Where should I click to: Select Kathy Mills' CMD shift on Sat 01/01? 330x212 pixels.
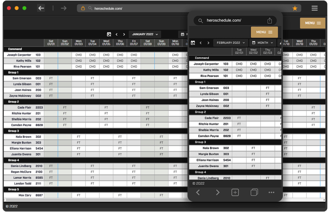[x=51, y=61]
